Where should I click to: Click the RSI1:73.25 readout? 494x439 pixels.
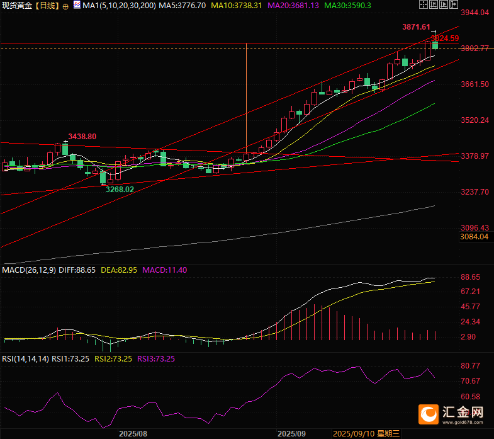pos(70,359)
